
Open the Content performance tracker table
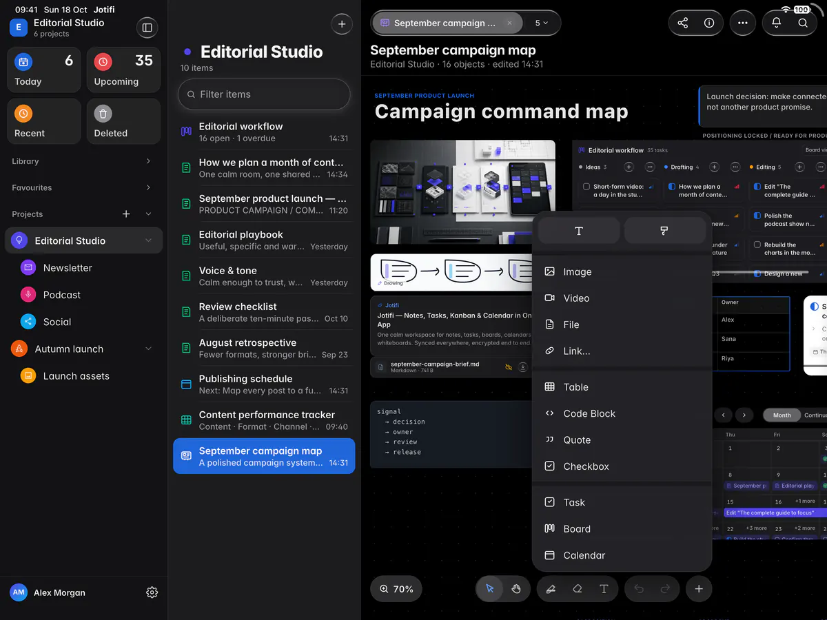coord(264,420)
